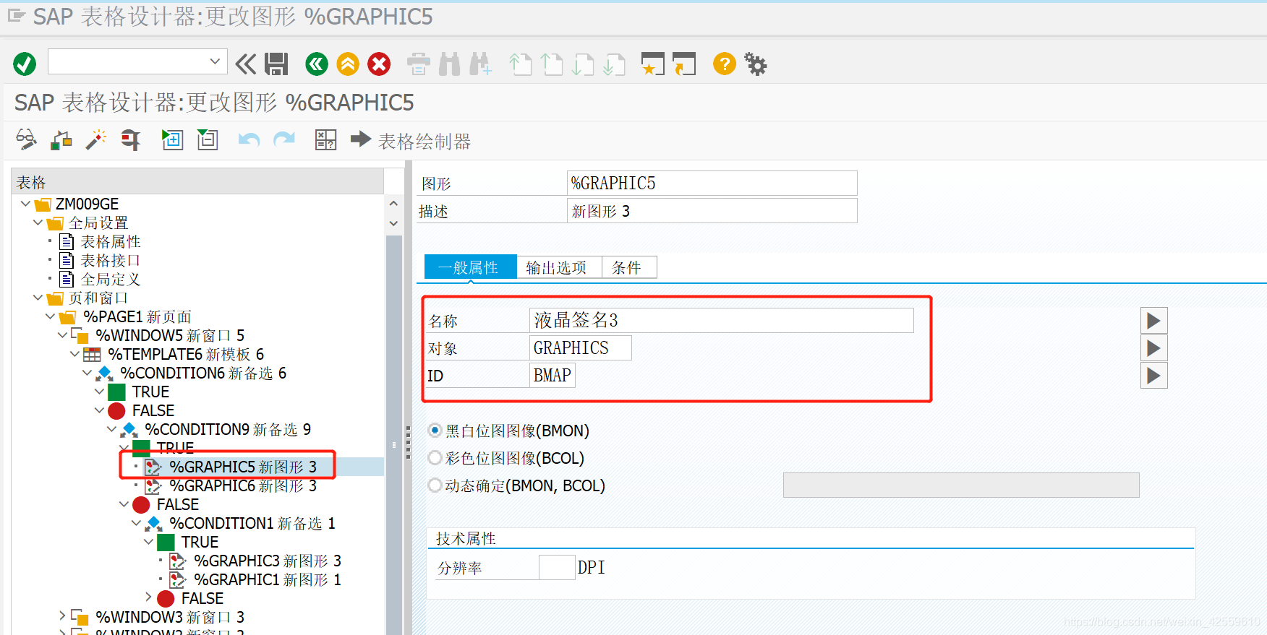
Task: Collapse the ZM009GE root node
Action: coord(26,204)
